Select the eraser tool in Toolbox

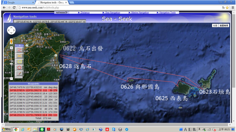(19, 73)
